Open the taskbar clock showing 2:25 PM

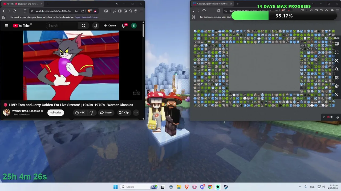coord(333,187)
